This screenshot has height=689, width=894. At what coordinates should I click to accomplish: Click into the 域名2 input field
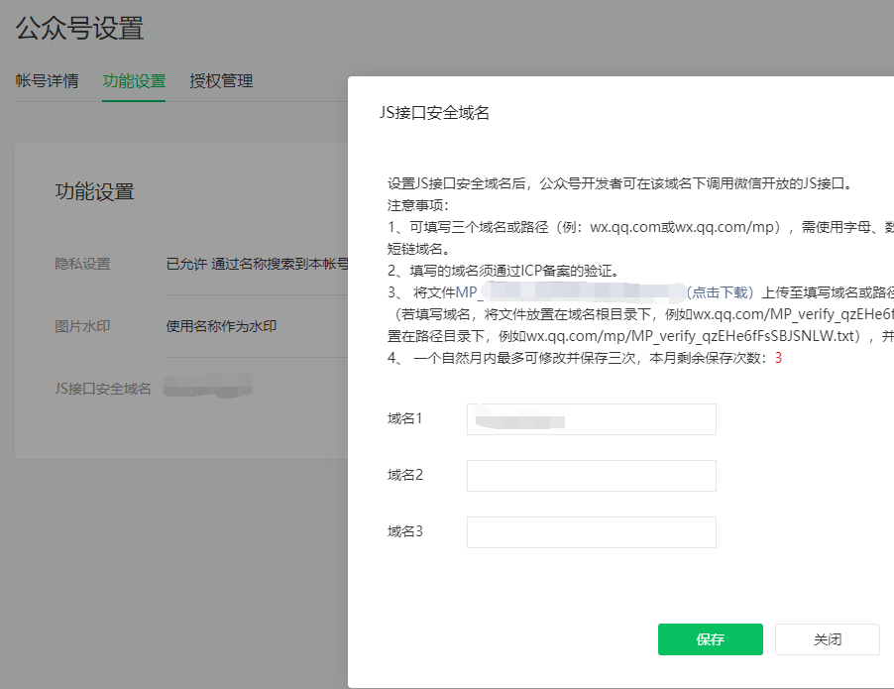591,476
